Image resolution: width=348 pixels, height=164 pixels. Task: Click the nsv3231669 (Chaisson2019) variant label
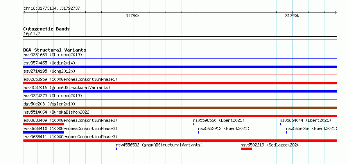53,55
